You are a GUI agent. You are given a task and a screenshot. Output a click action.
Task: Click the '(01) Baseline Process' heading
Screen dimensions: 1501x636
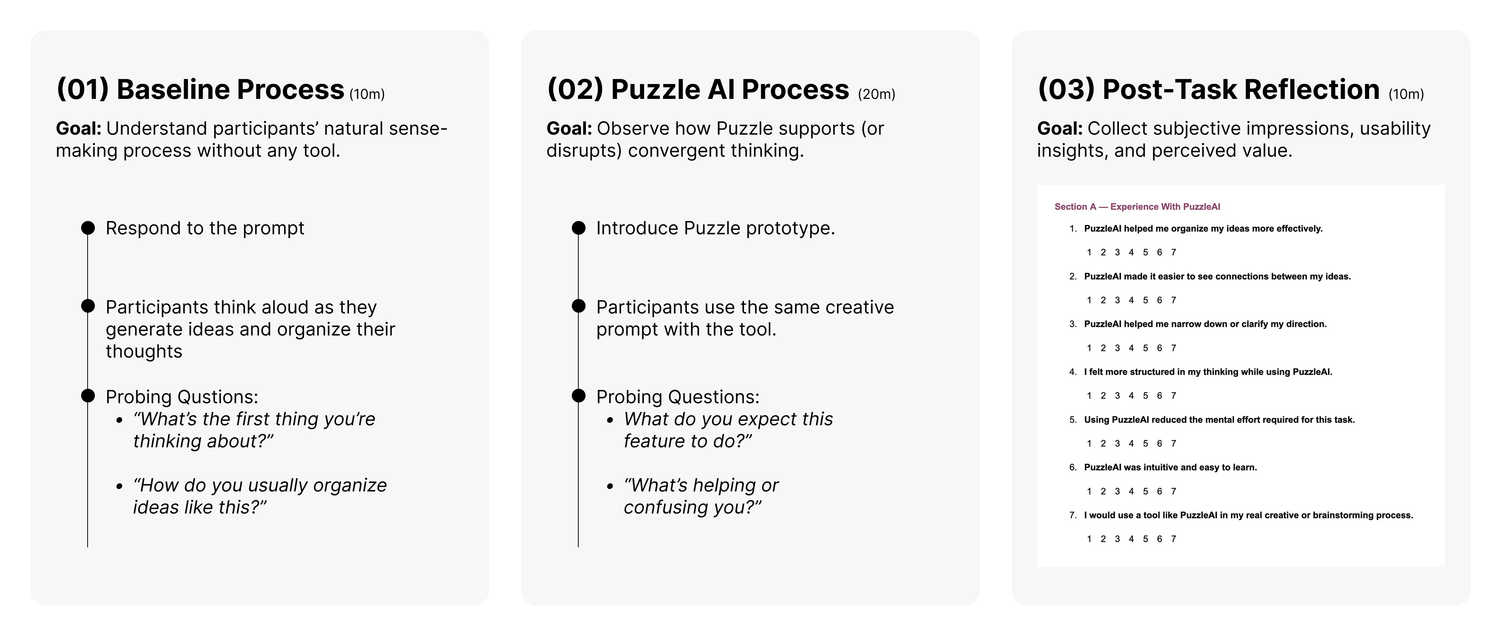200,90
